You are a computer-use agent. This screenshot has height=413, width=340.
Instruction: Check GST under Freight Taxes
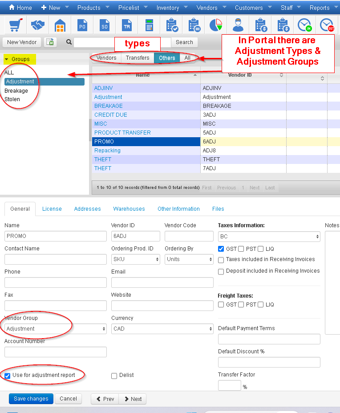(x=221, y=304)
